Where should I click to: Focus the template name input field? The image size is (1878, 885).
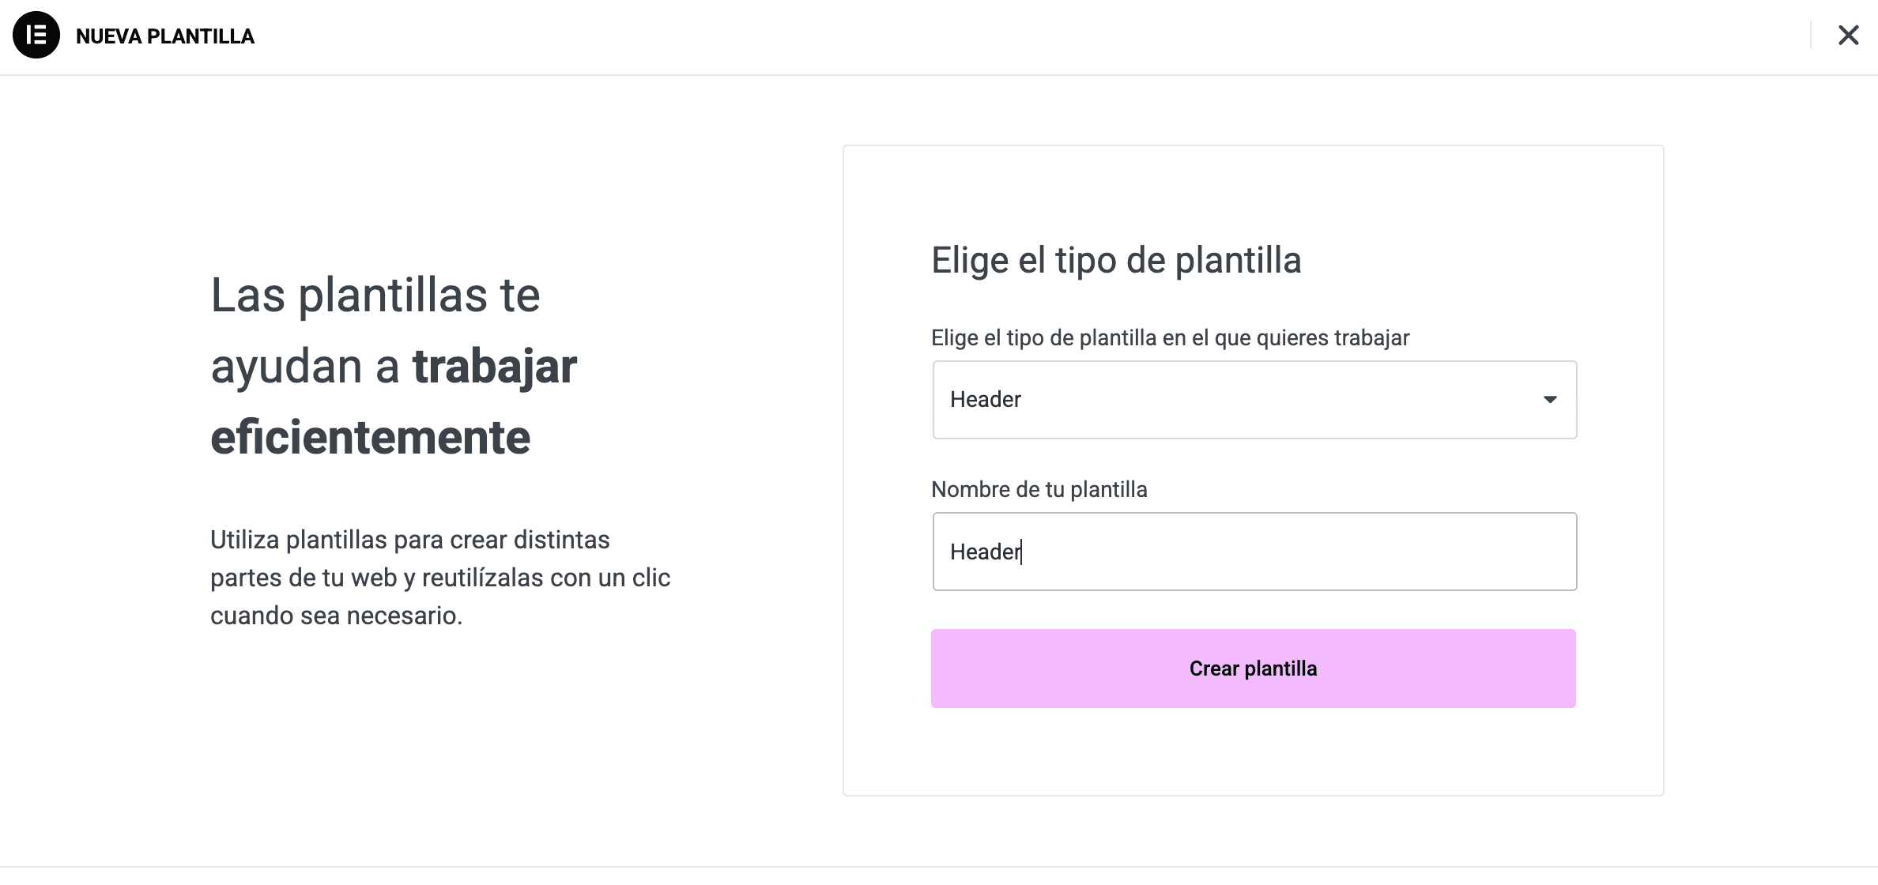[x=1254, y=552]
